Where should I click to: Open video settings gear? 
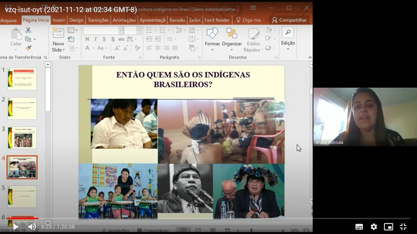374,226
